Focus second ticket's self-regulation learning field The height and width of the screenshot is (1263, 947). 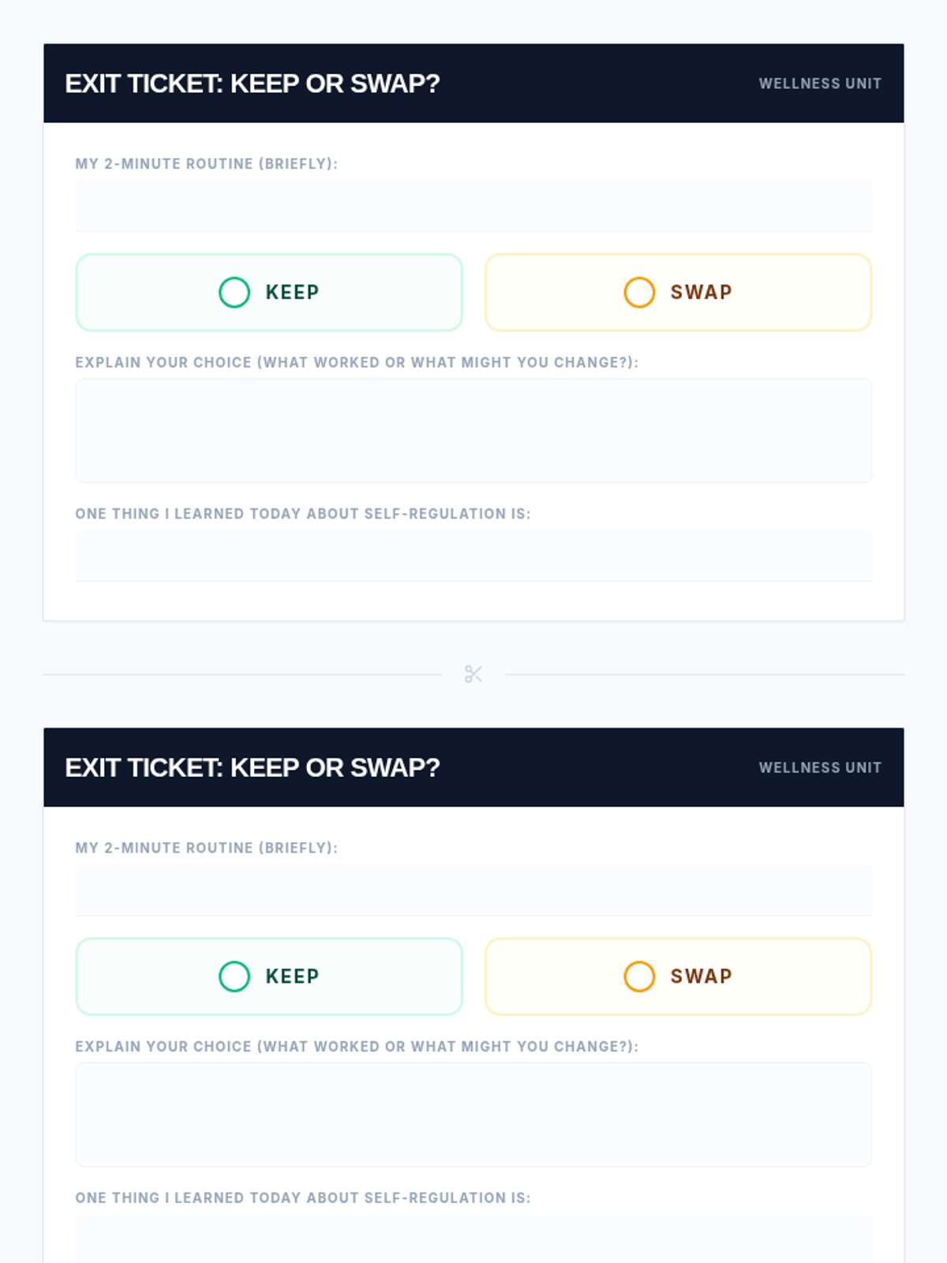[473, 1239]
